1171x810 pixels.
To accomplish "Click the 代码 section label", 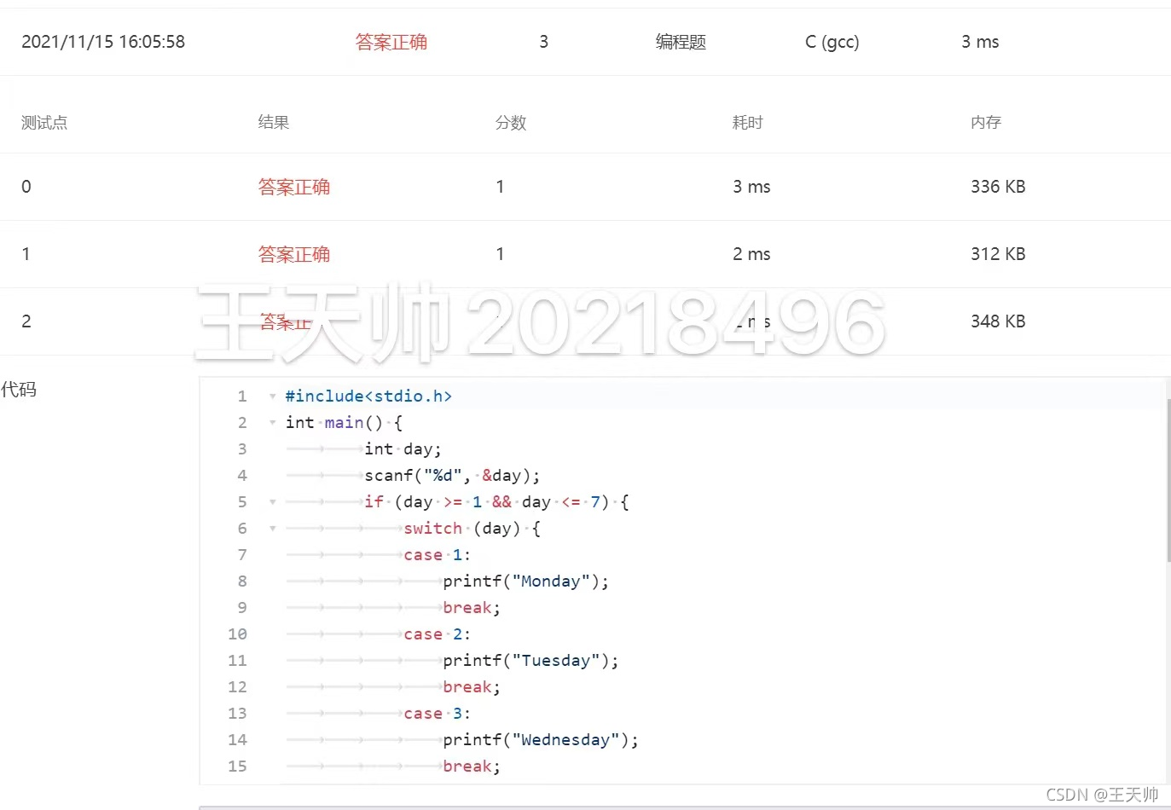I will (x=19, y=390).
